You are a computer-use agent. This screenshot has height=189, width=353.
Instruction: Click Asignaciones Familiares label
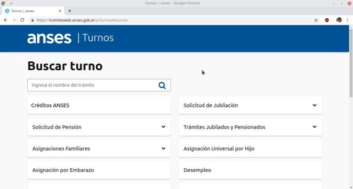coord(61,148)
